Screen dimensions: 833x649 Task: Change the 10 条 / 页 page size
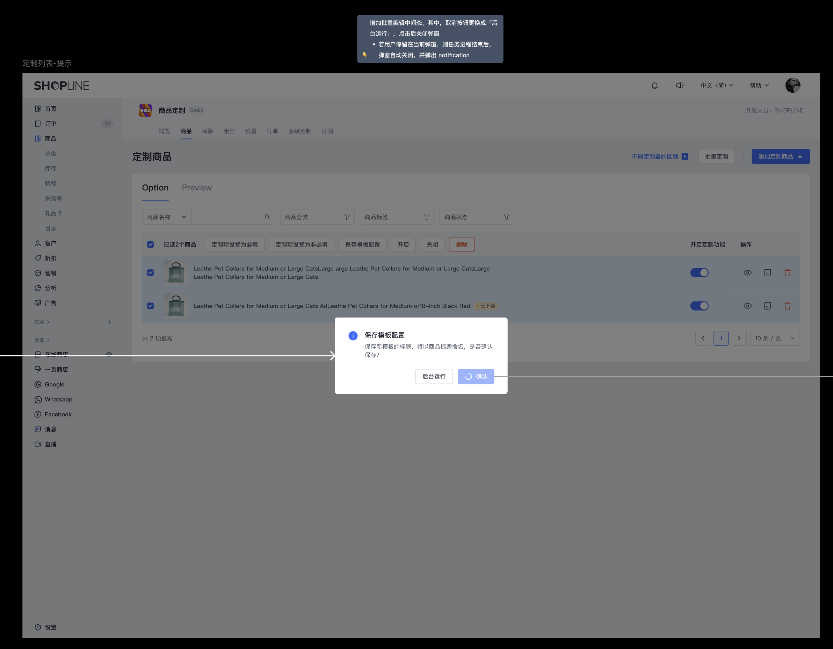pos(775,338)
